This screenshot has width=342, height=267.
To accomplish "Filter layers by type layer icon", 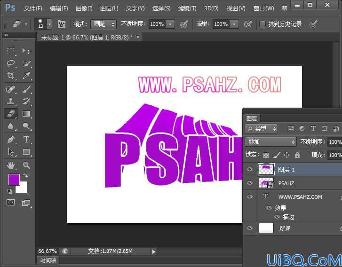I will [x=313, y=129].
